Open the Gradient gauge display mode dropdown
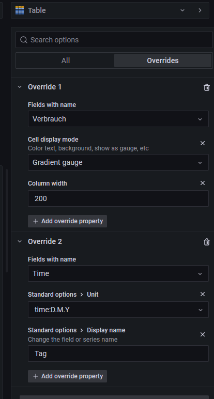Image resolution: width=214 pixels, height=399 pixels. coord(118,162)
